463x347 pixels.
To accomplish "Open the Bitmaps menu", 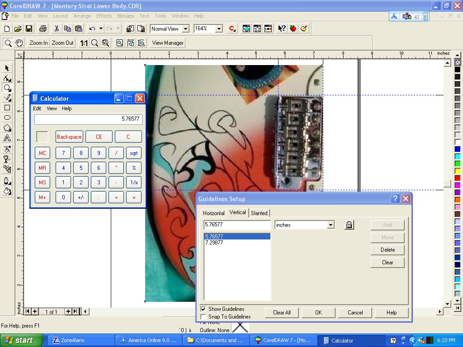I will click(126, 16).
